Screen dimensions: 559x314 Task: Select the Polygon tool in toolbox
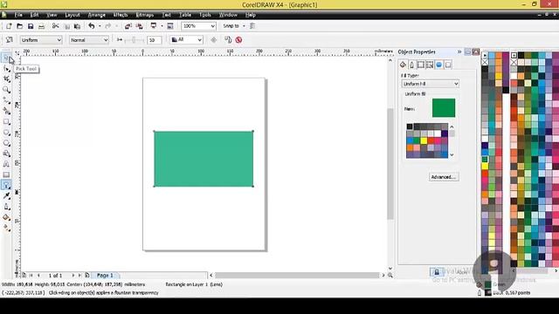pos(6,143)
